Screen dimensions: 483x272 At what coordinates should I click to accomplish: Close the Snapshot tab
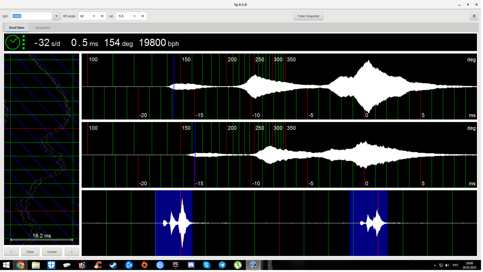[x=55, y=28]
